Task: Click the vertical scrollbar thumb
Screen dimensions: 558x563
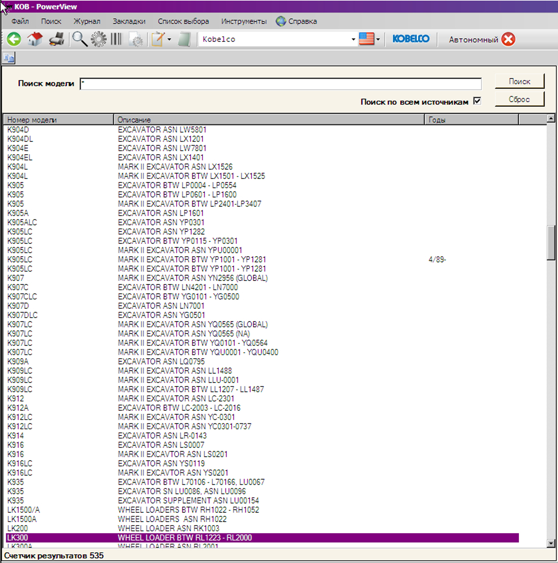Action: pyautogui.click(x=551, y=243)
